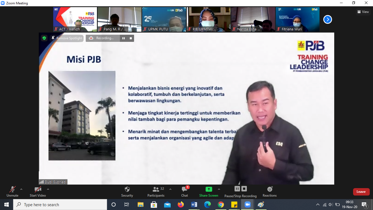Open the Chat panel

pyautogui.click(x=185, y=189)
